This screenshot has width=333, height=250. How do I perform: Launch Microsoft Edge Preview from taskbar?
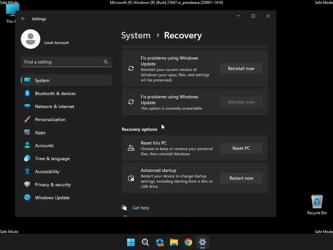(160, 242)
